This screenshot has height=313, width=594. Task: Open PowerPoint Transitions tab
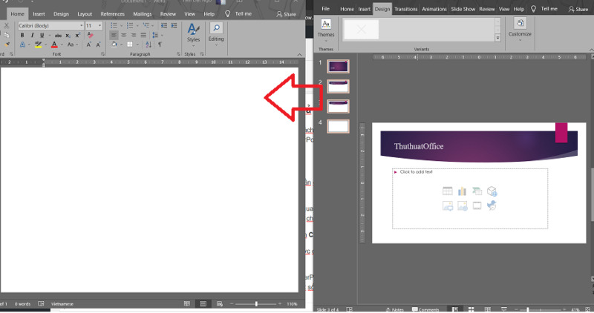[x=405, y=9]
